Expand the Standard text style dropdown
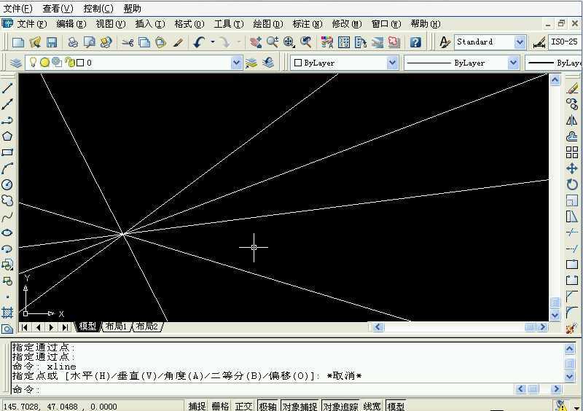This screenshot has width=583, height=411. (x=520, y=42)
